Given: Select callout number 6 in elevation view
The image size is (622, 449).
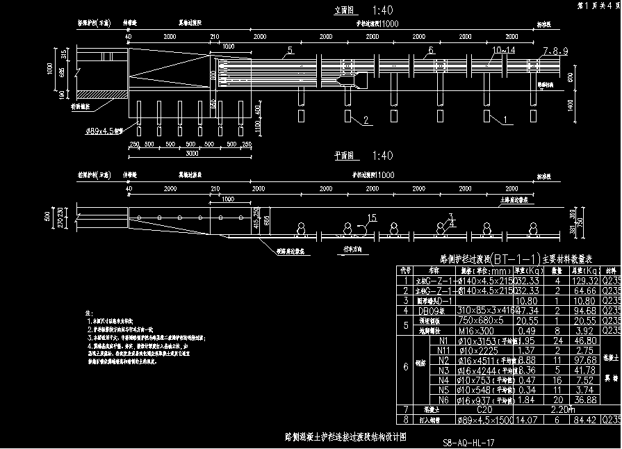Looking at the screenshot, I should [431, 50].
